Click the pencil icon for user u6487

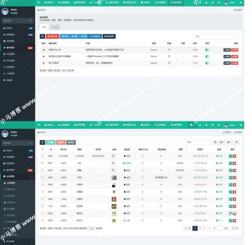[x=231, y=192]
